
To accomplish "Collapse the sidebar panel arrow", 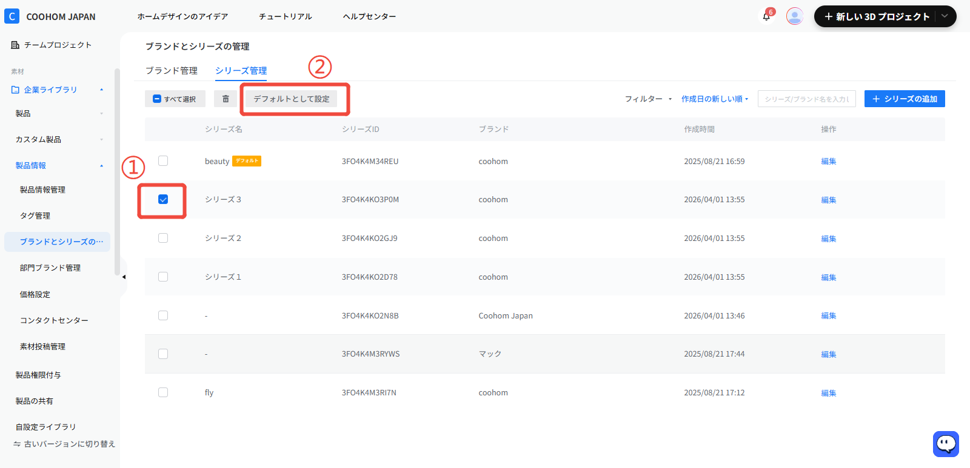I will pyautogui.click(x=124, y=277).
